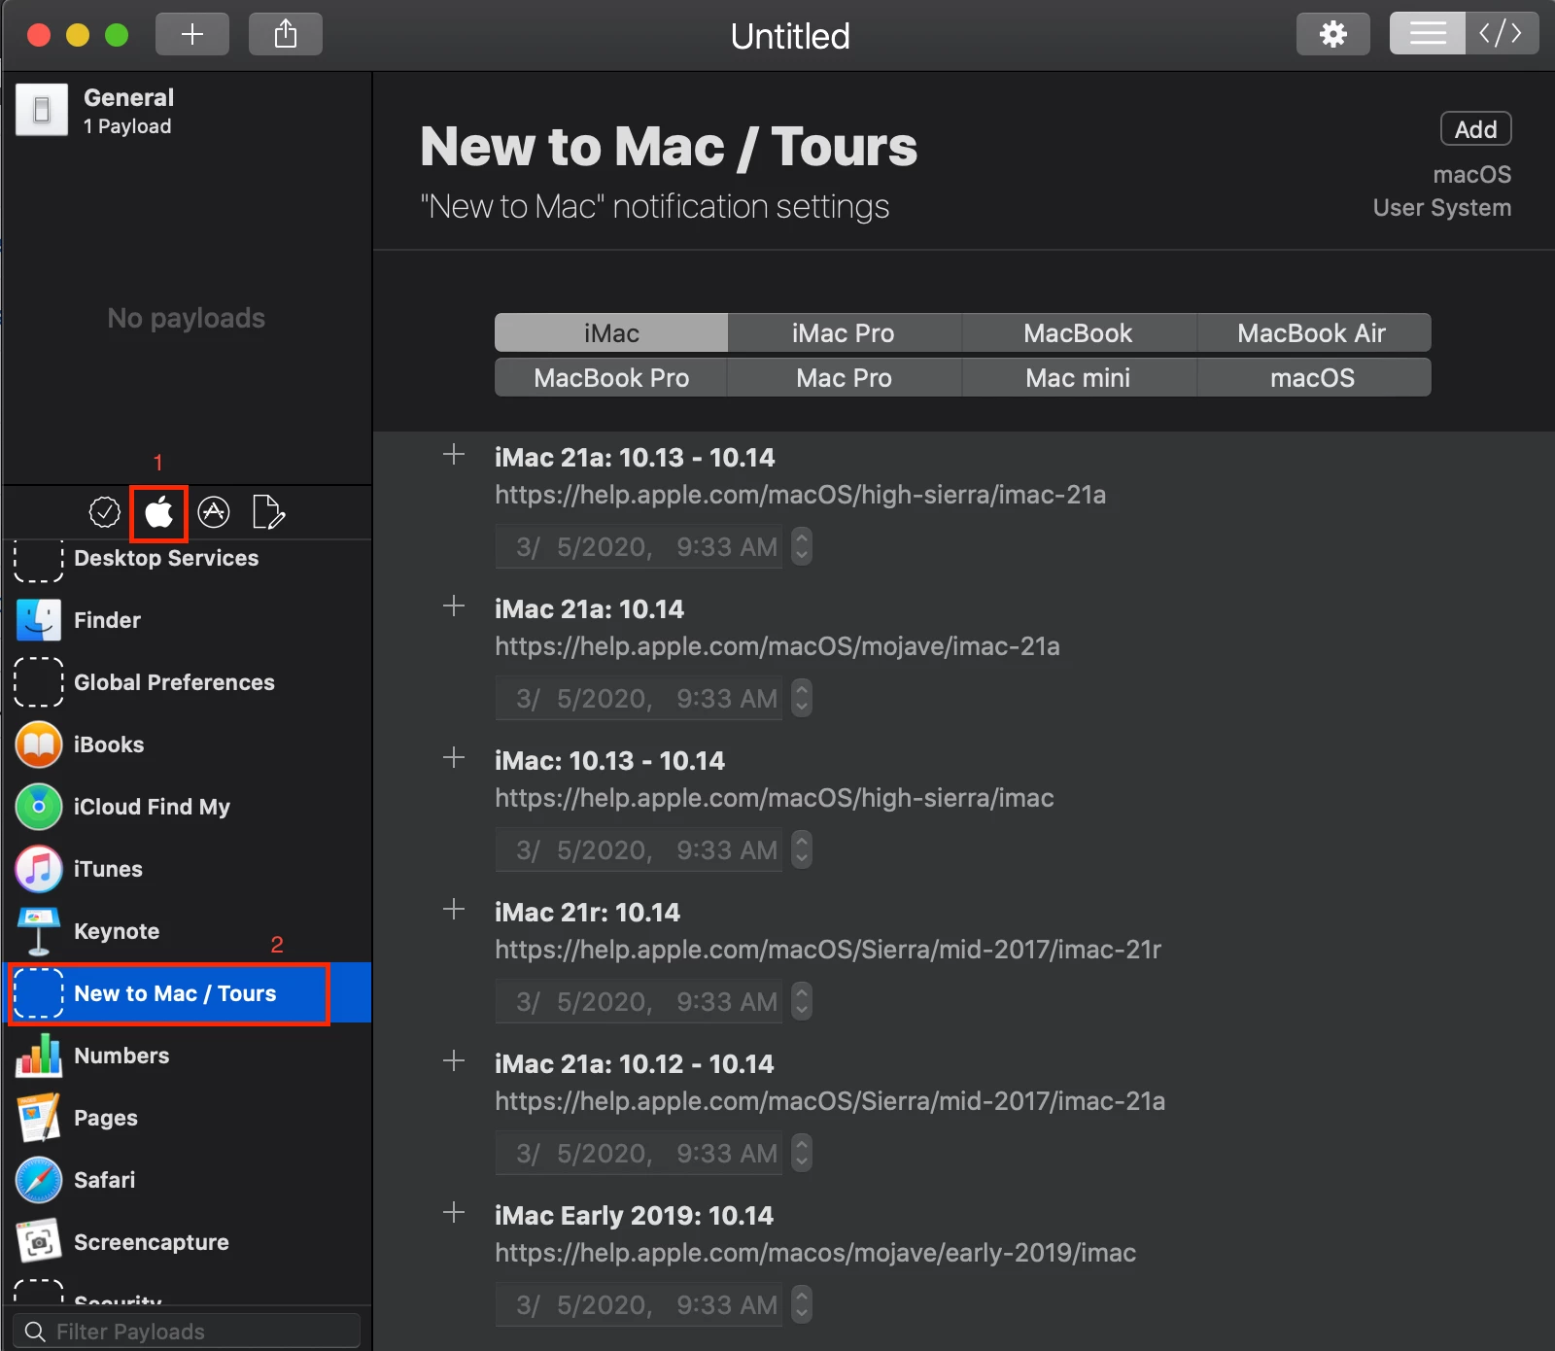Click the date field under iMac Early 2019: 10.14

(639, 1304)
